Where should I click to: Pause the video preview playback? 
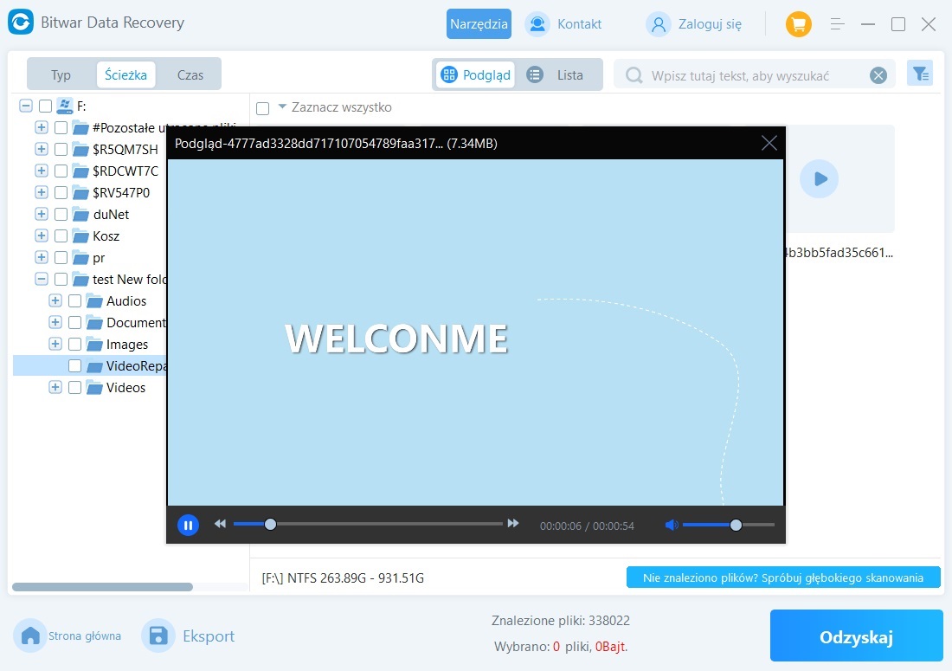pos(188,525)
